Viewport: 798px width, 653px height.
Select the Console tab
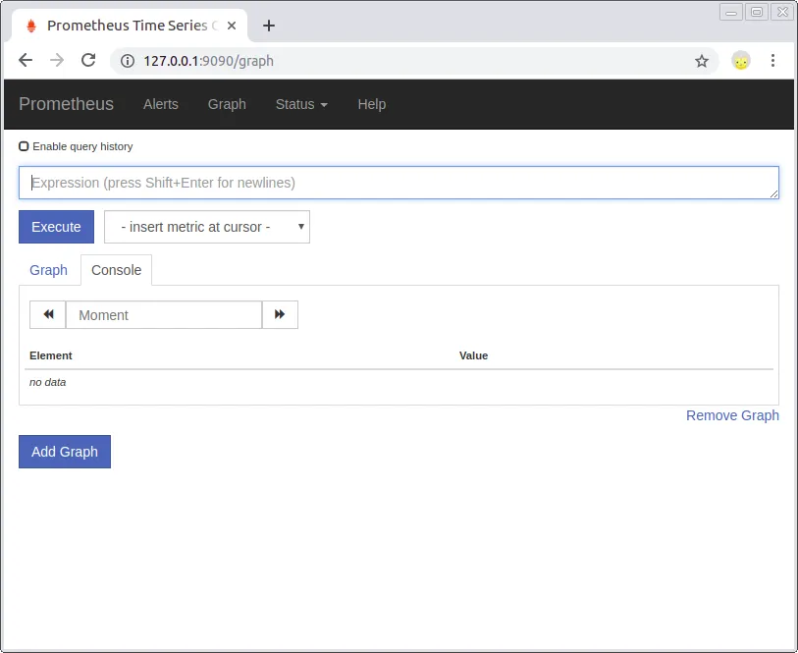point(116,270)
